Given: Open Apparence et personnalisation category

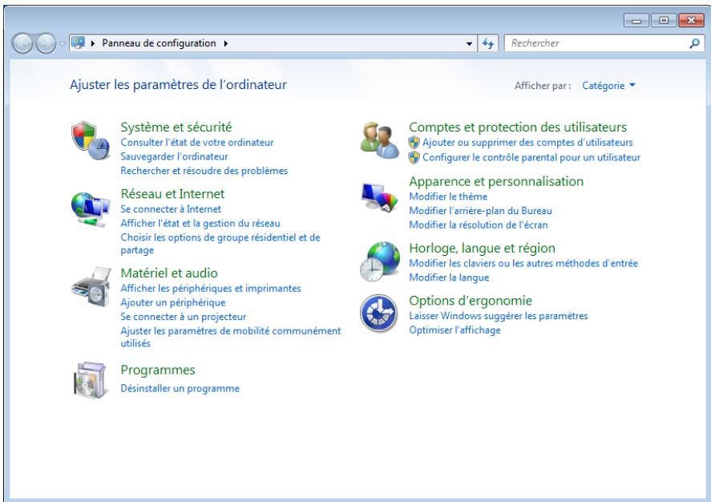Looking at the screenshot, I should 496,181.
